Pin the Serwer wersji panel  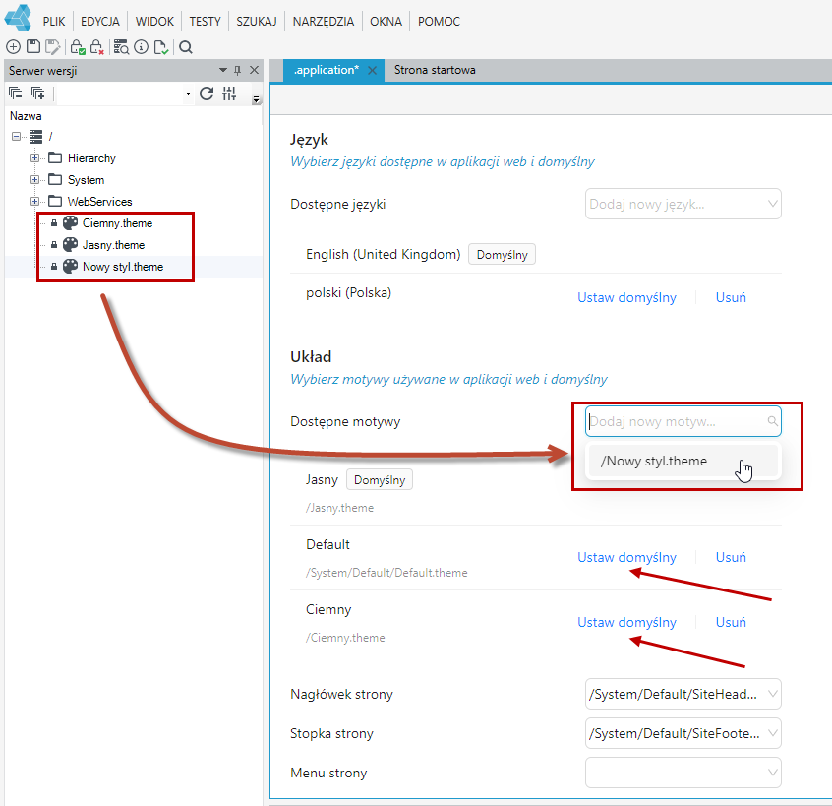(x=237, y=70)
